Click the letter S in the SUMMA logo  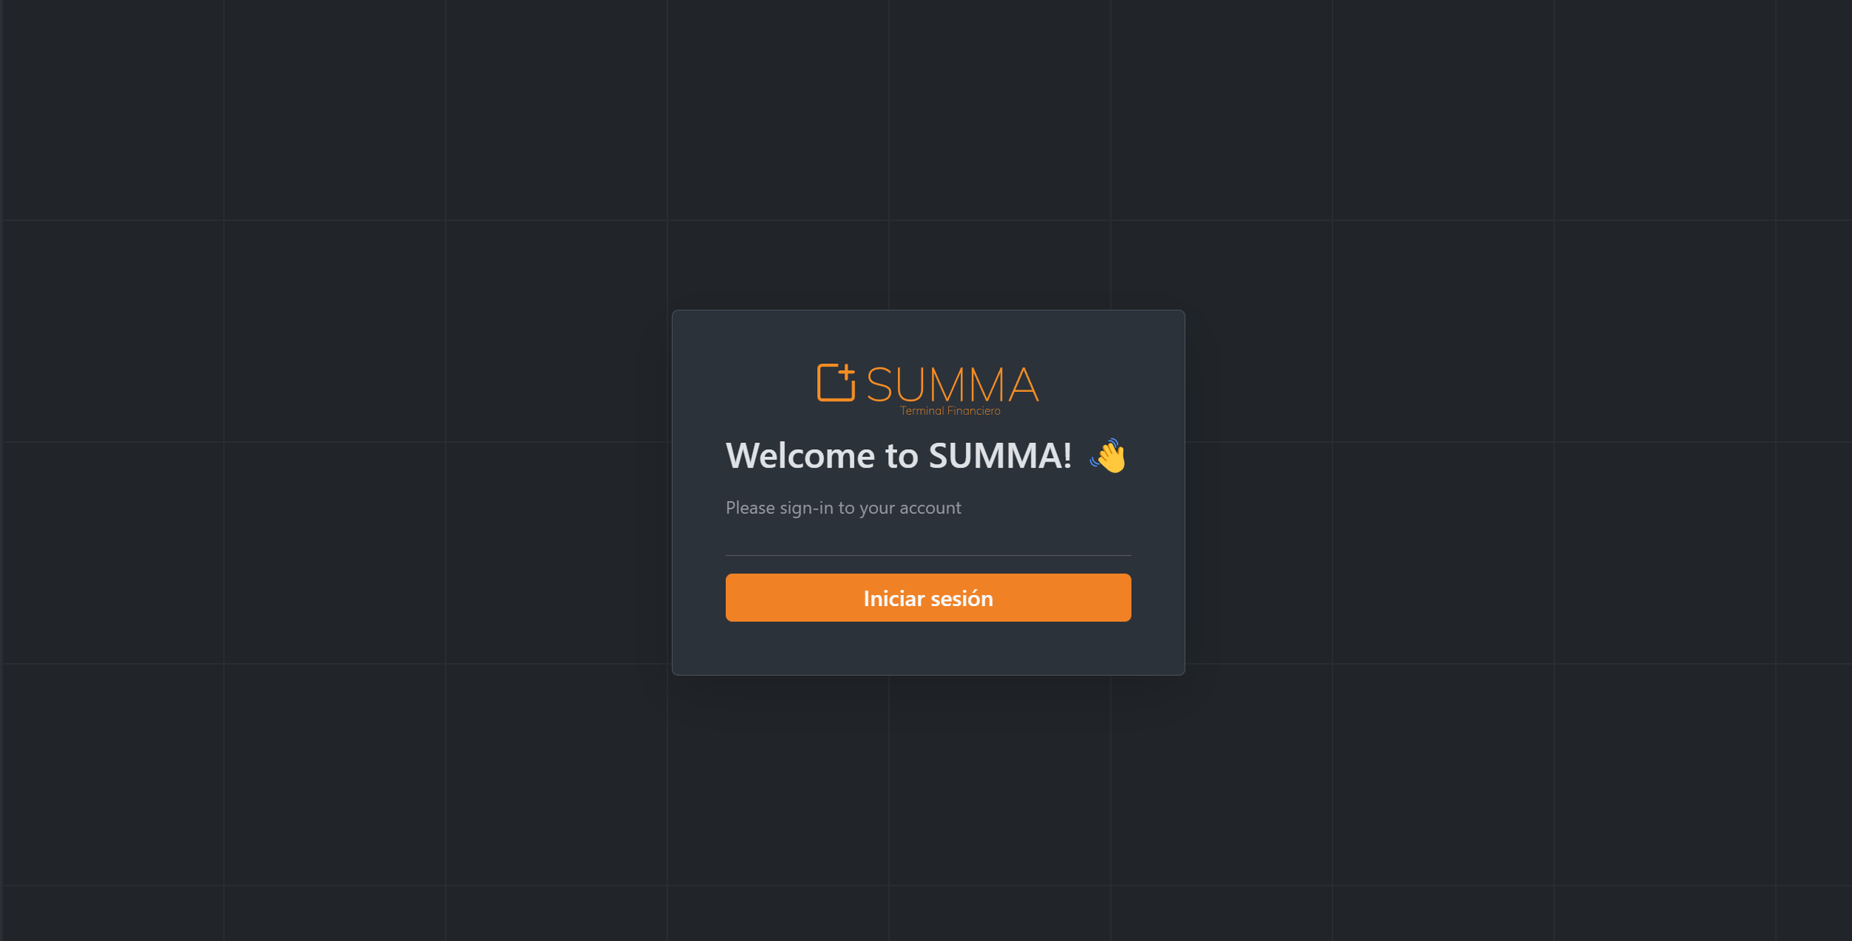click(x=879, y=385)
